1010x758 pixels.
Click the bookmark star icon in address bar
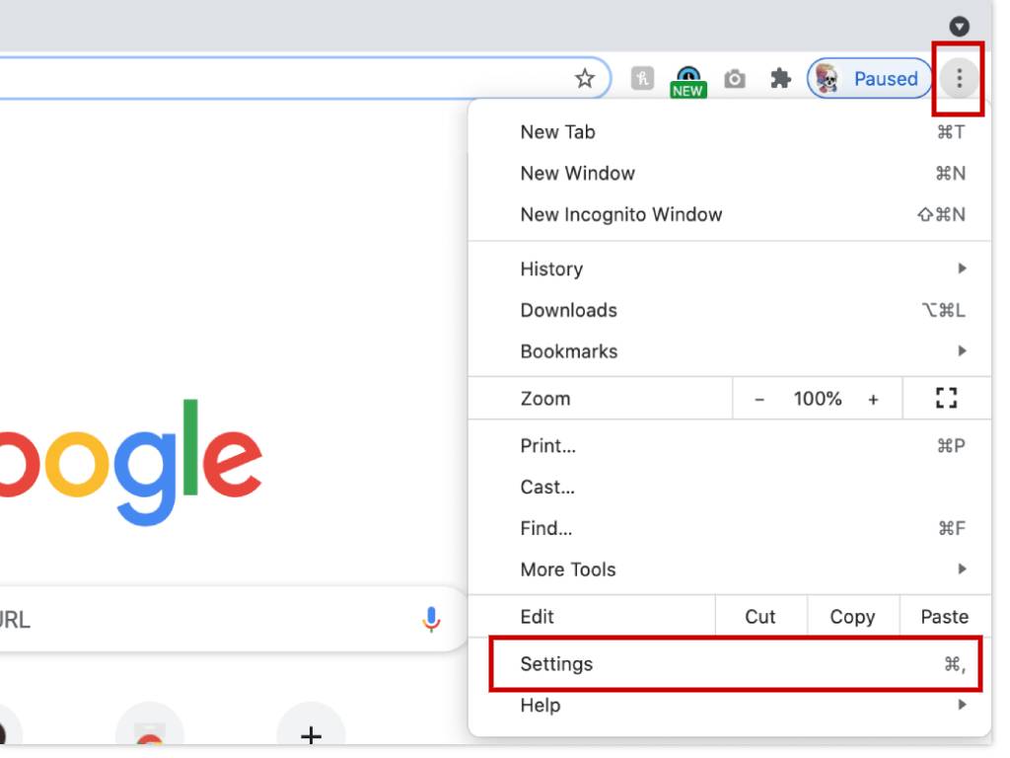pos(584,79)
